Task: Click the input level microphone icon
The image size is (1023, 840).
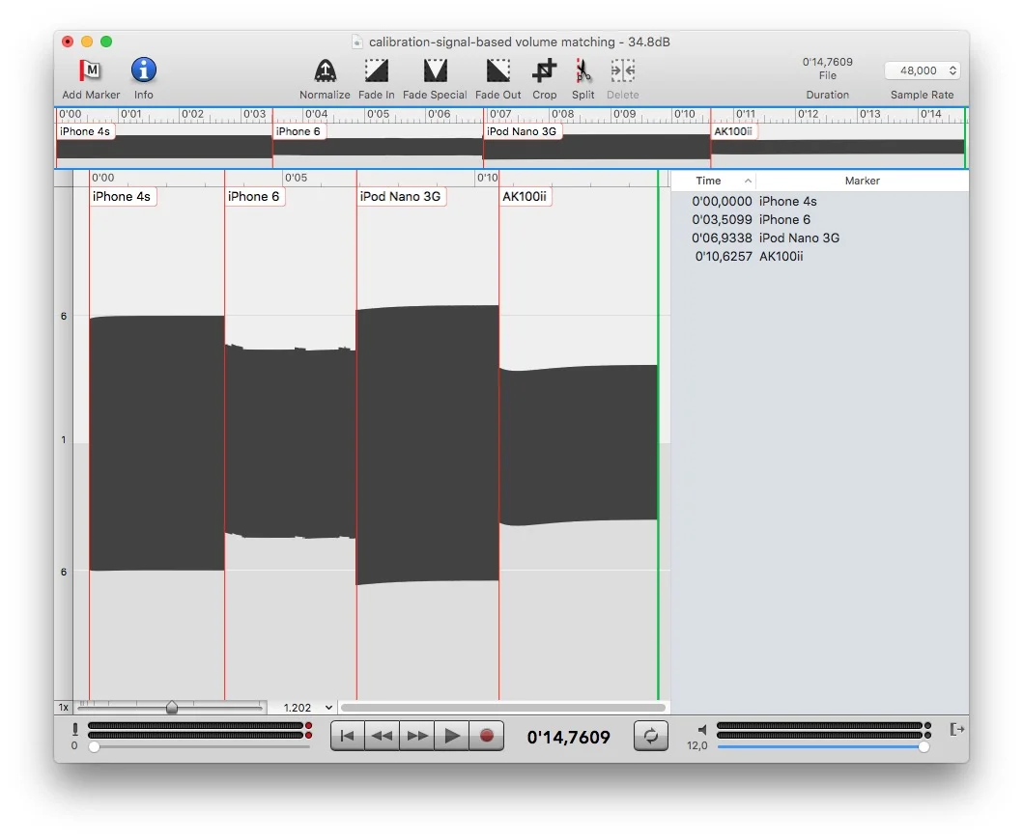Action: (x=75, y=729)
